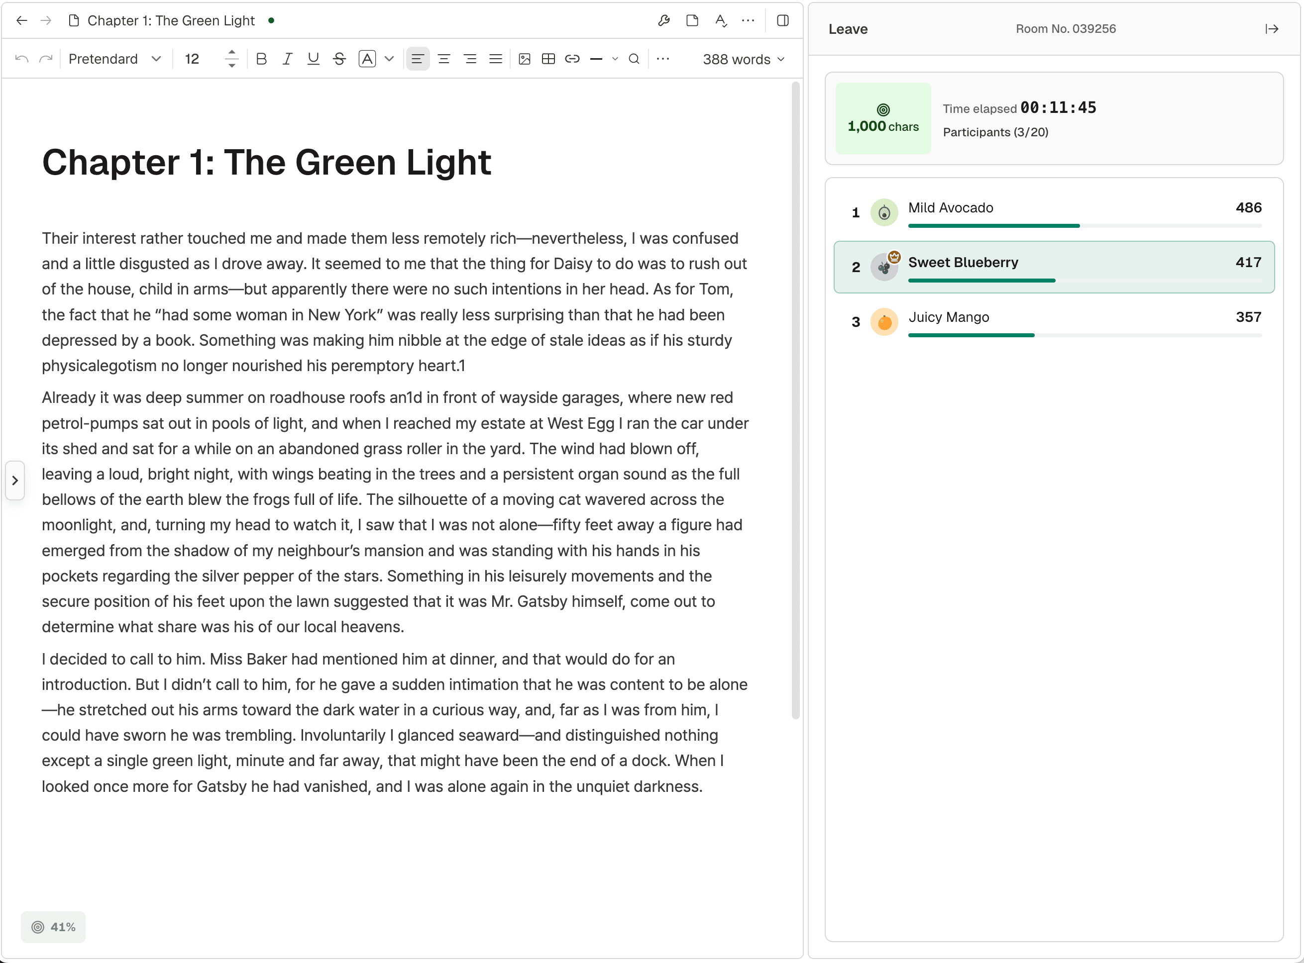Click Room No. 039256 label
This screenshot has width=1304, height=963.
click(x=1066, y=29)
